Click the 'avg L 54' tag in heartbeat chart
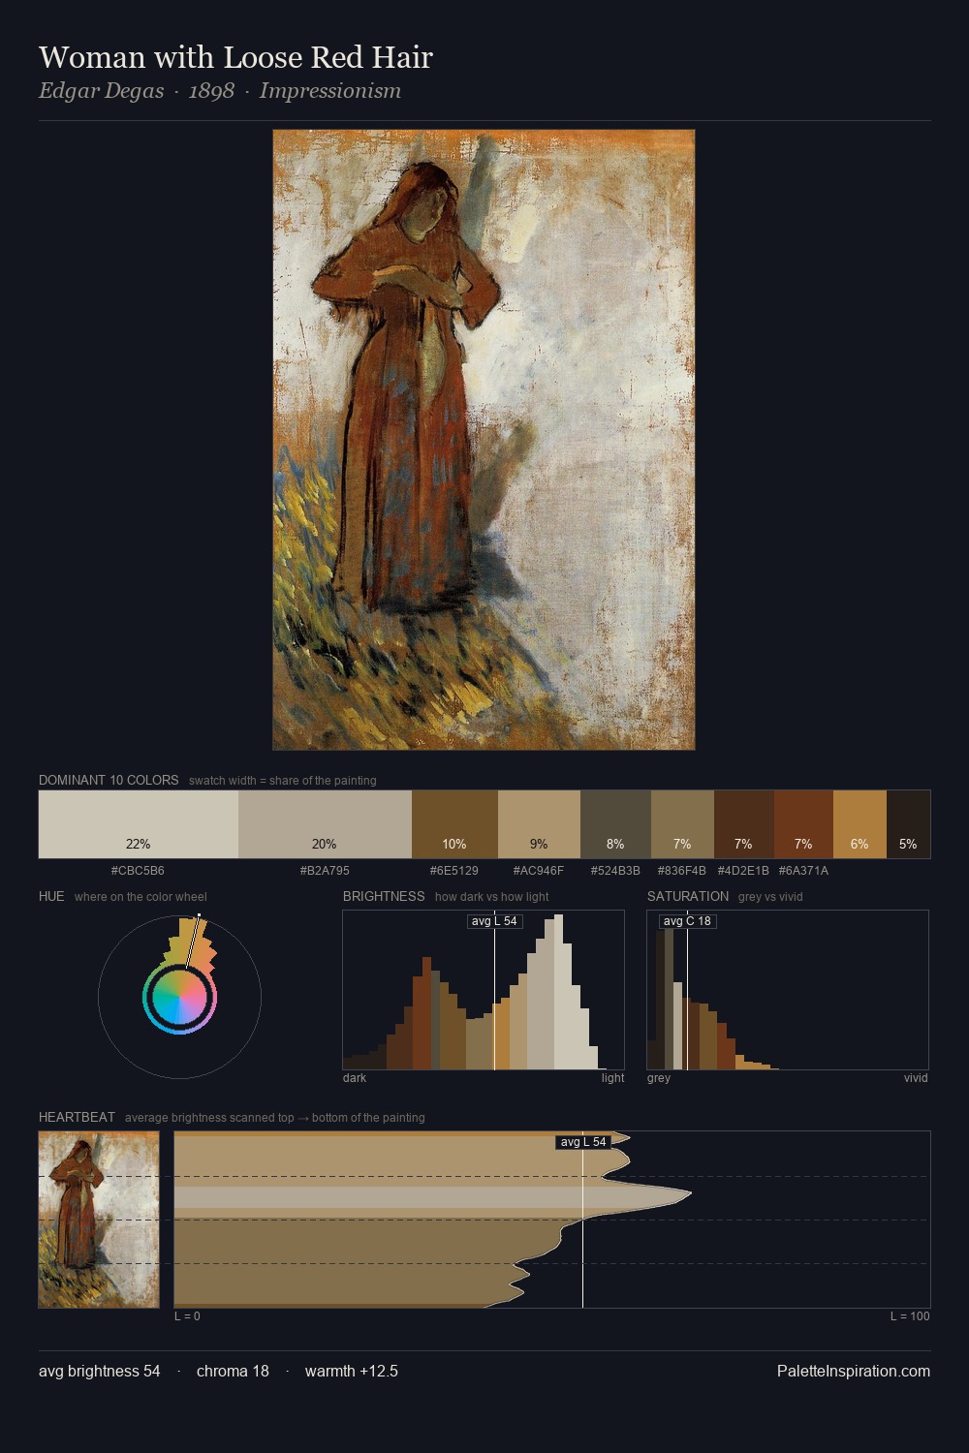969x1453 pixels. pyautogui.click(x=583, y=1142)
